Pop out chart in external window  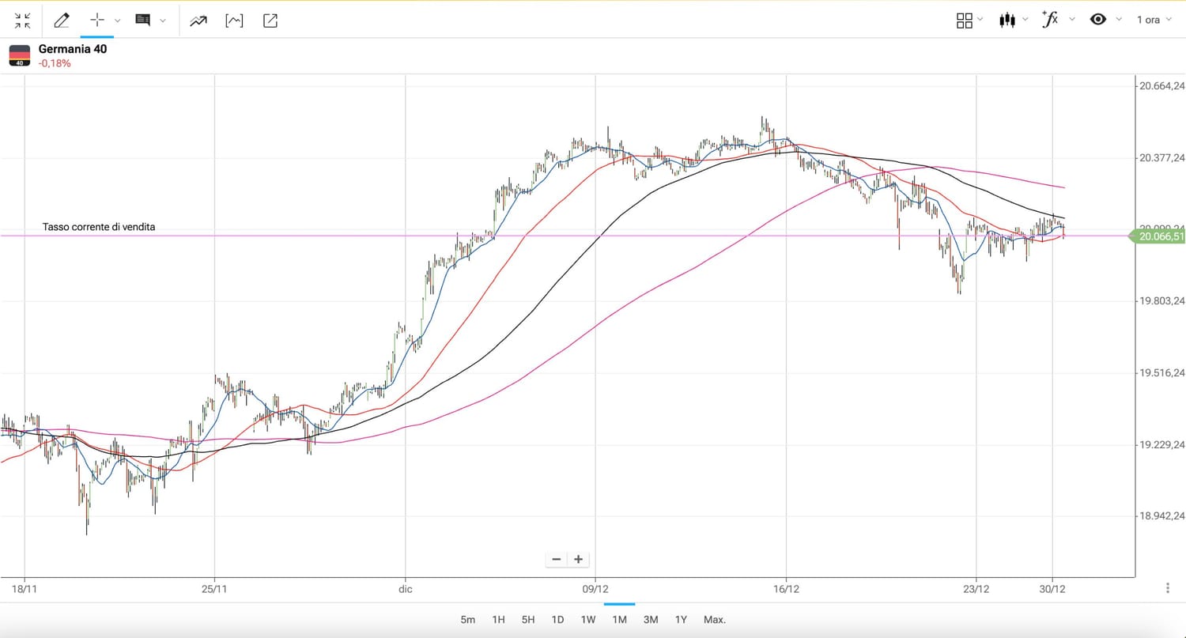point(270,21)
